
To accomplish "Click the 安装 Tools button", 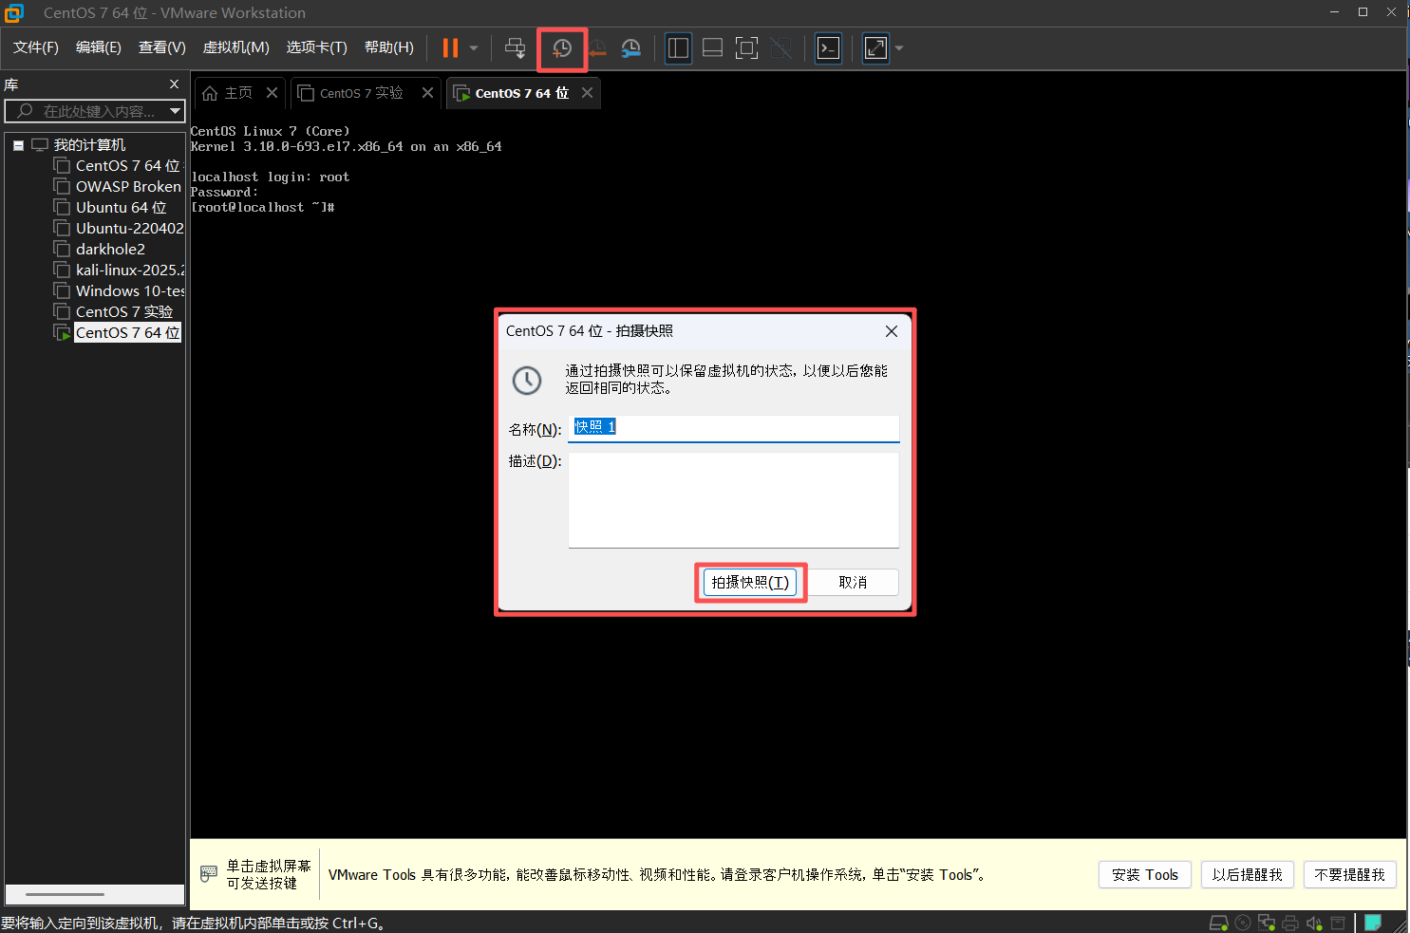I will [1144, 874].
